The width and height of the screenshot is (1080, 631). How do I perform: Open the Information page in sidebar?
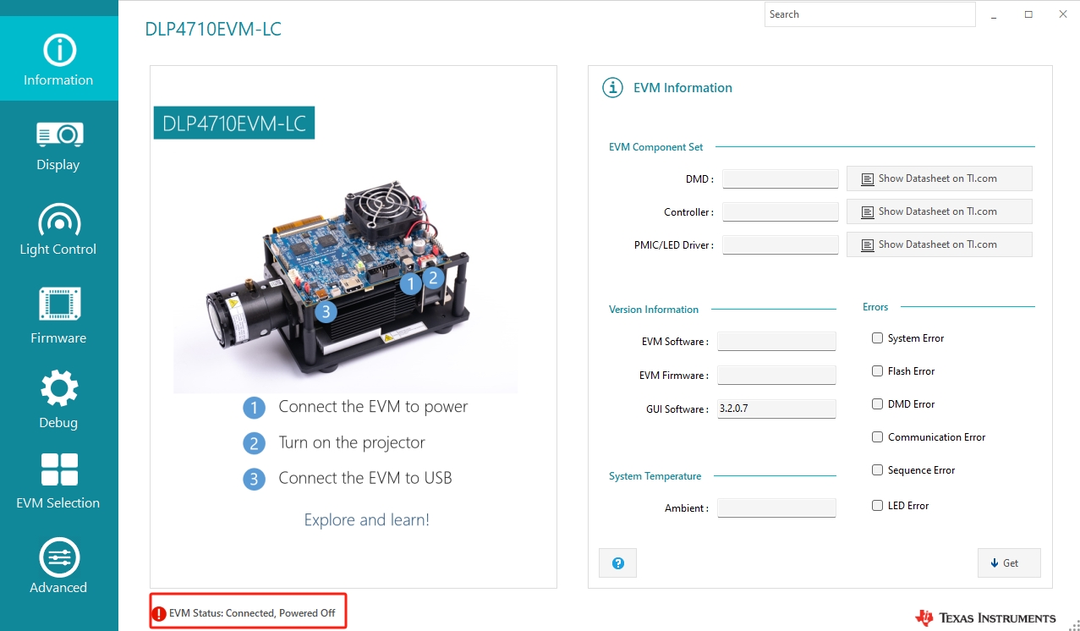pyautogui.click(x=58, y=58)
